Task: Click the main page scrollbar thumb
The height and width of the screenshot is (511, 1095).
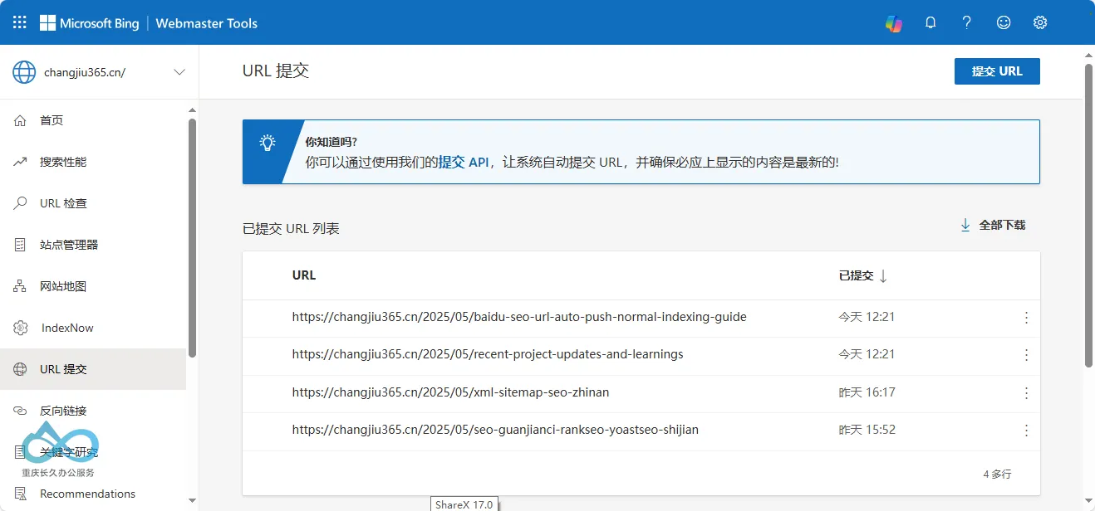Action: click(1088, 216)
